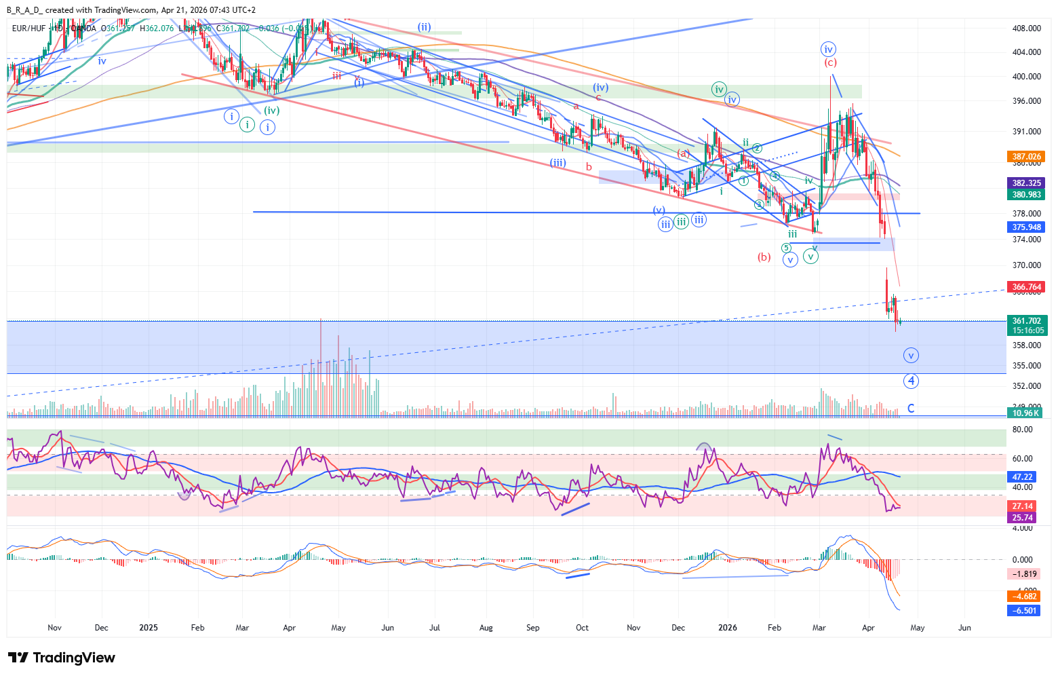Click the blue C label near volume bars

[911, 409]
